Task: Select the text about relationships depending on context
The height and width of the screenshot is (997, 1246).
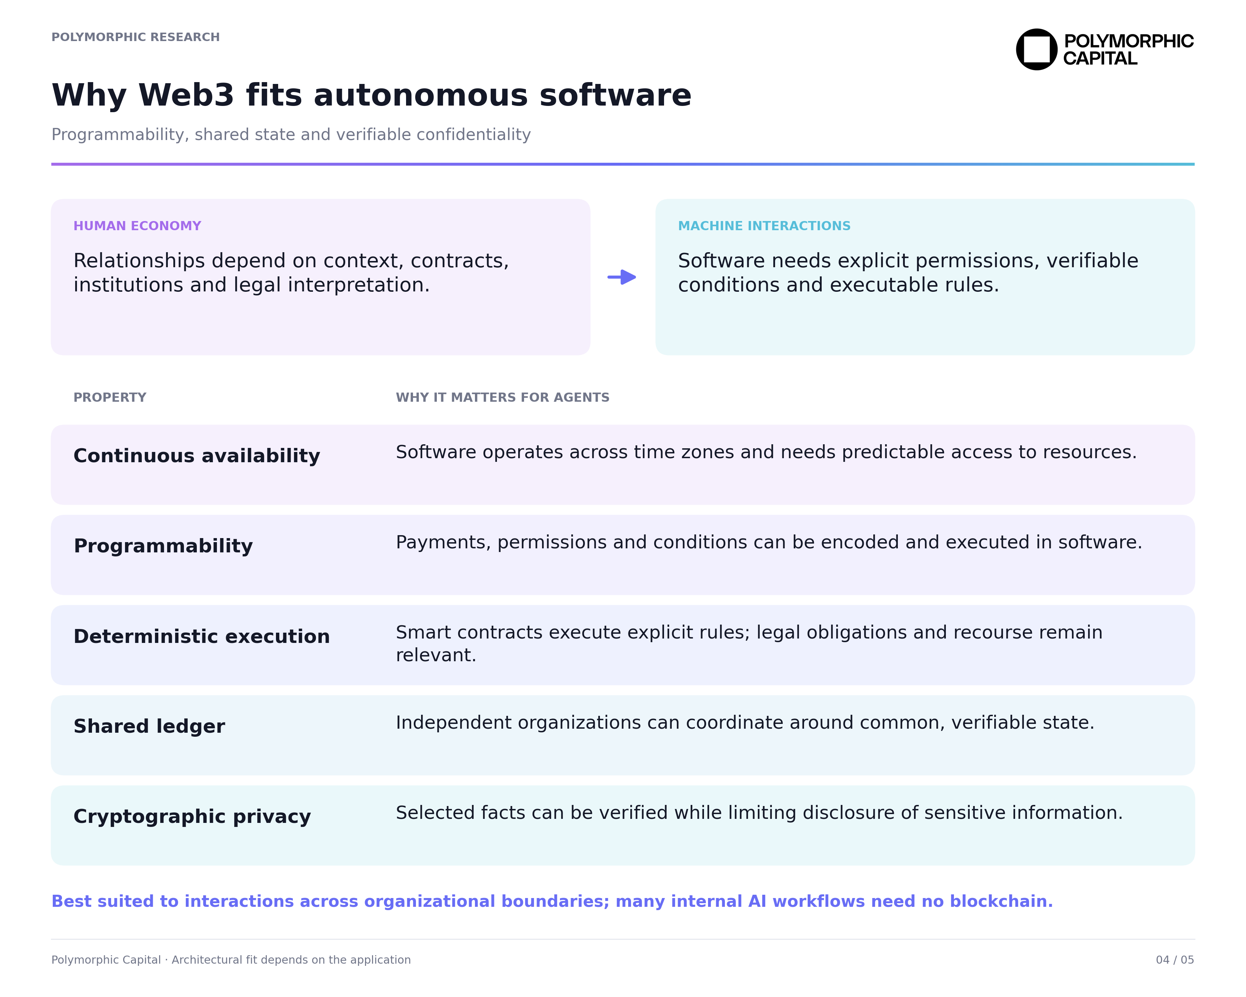Action: (291, 273)
